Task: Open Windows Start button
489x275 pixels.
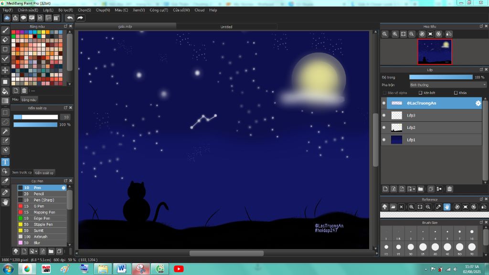Action: click(x=8, y=269)
